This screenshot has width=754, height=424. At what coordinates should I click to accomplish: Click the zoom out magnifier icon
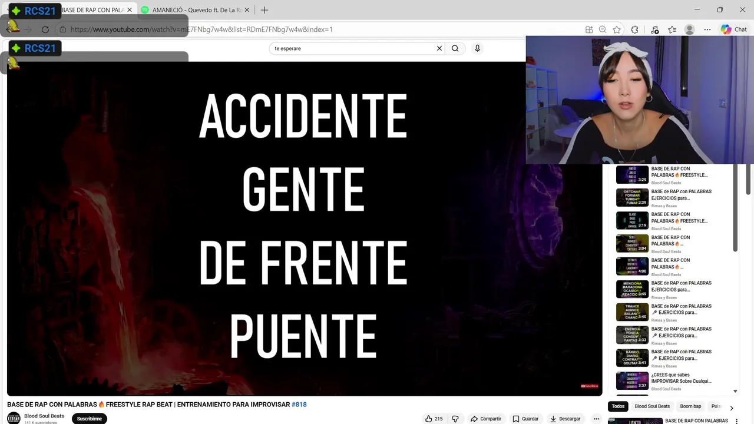pos(603,29)
